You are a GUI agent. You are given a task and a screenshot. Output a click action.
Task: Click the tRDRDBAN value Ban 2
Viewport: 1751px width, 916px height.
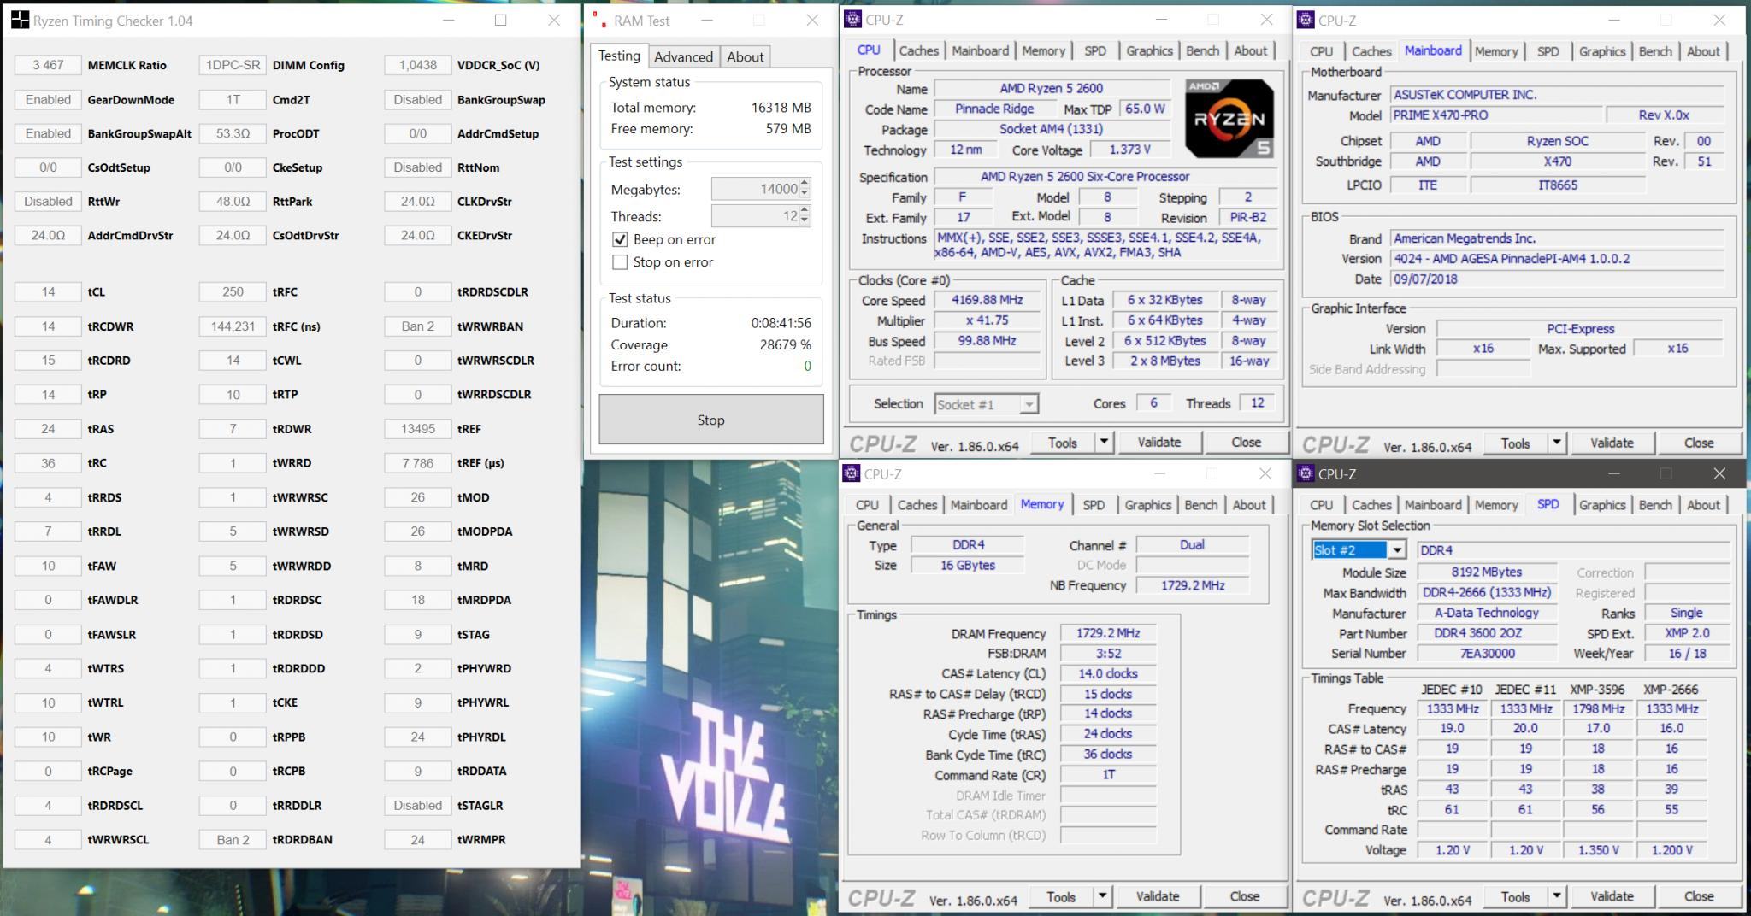(x=233, y=840)
